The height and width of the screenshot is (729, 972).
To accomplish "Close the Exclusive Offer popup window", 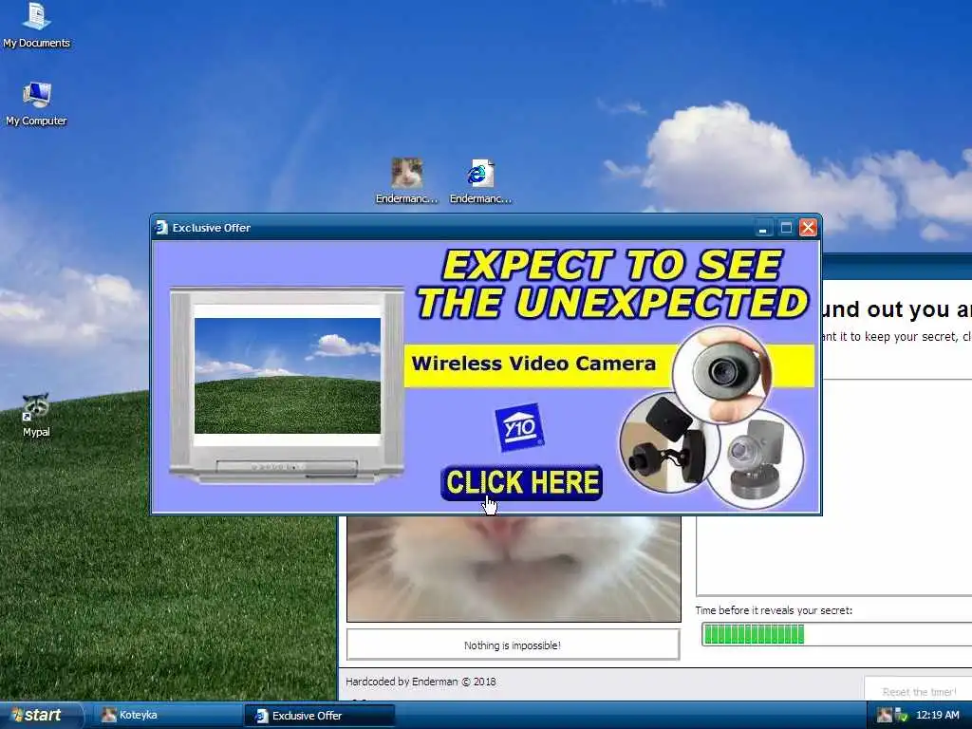I will (x=808, y=228).
